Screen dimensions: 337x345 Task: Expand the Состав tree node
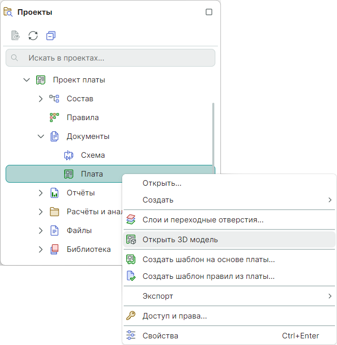pos(41,99)
